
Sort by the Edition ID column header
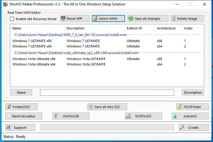140,28
